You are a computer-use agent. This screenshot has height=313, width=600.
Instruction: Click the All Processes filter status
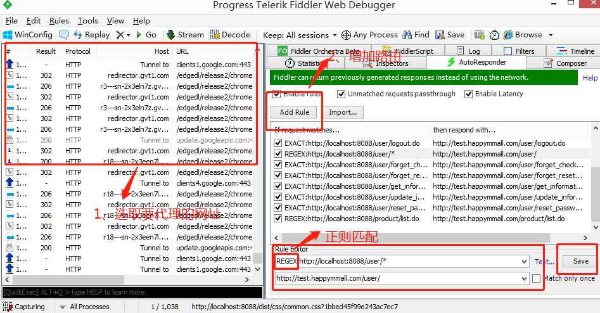84,307
